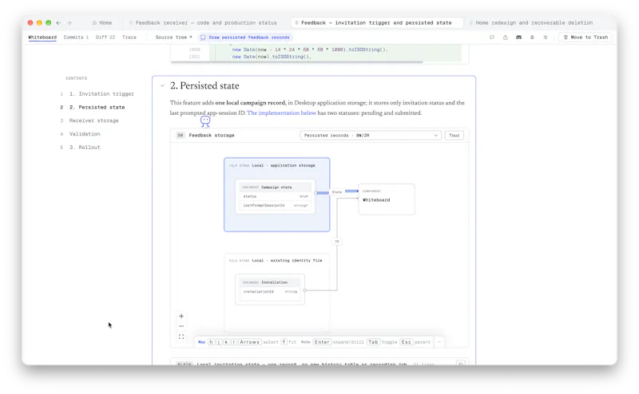639x394 pixels.
Task: Open Source tree external link
Action: (x=173, y=37)
